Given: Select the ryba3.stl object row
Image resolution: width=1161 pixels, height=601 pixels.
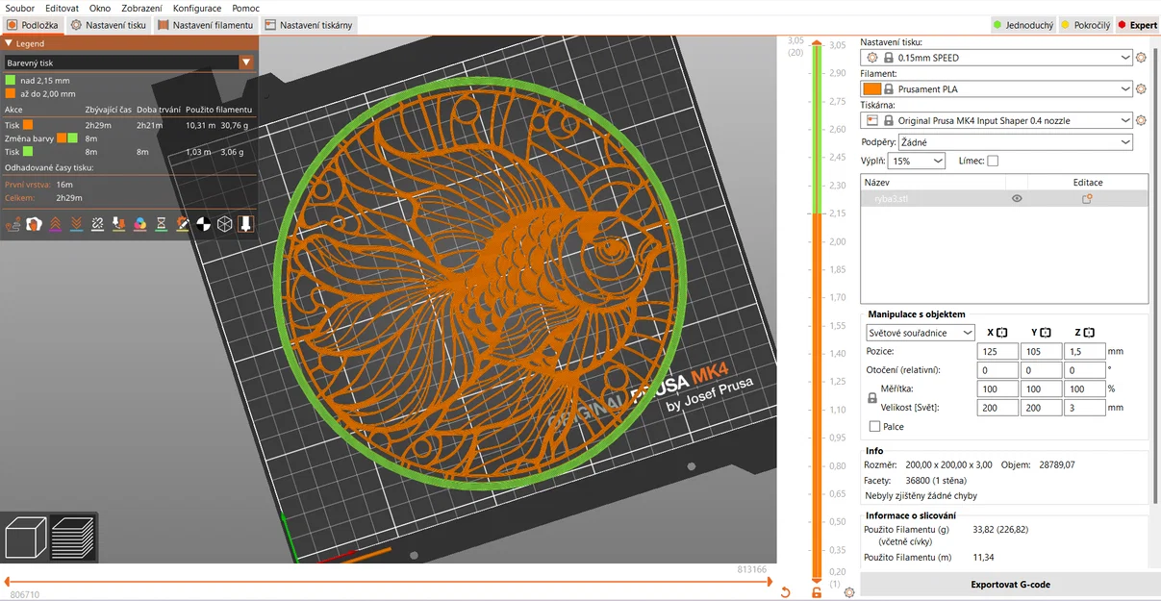Looking at the screenshot, I should tap(1004, 199).
